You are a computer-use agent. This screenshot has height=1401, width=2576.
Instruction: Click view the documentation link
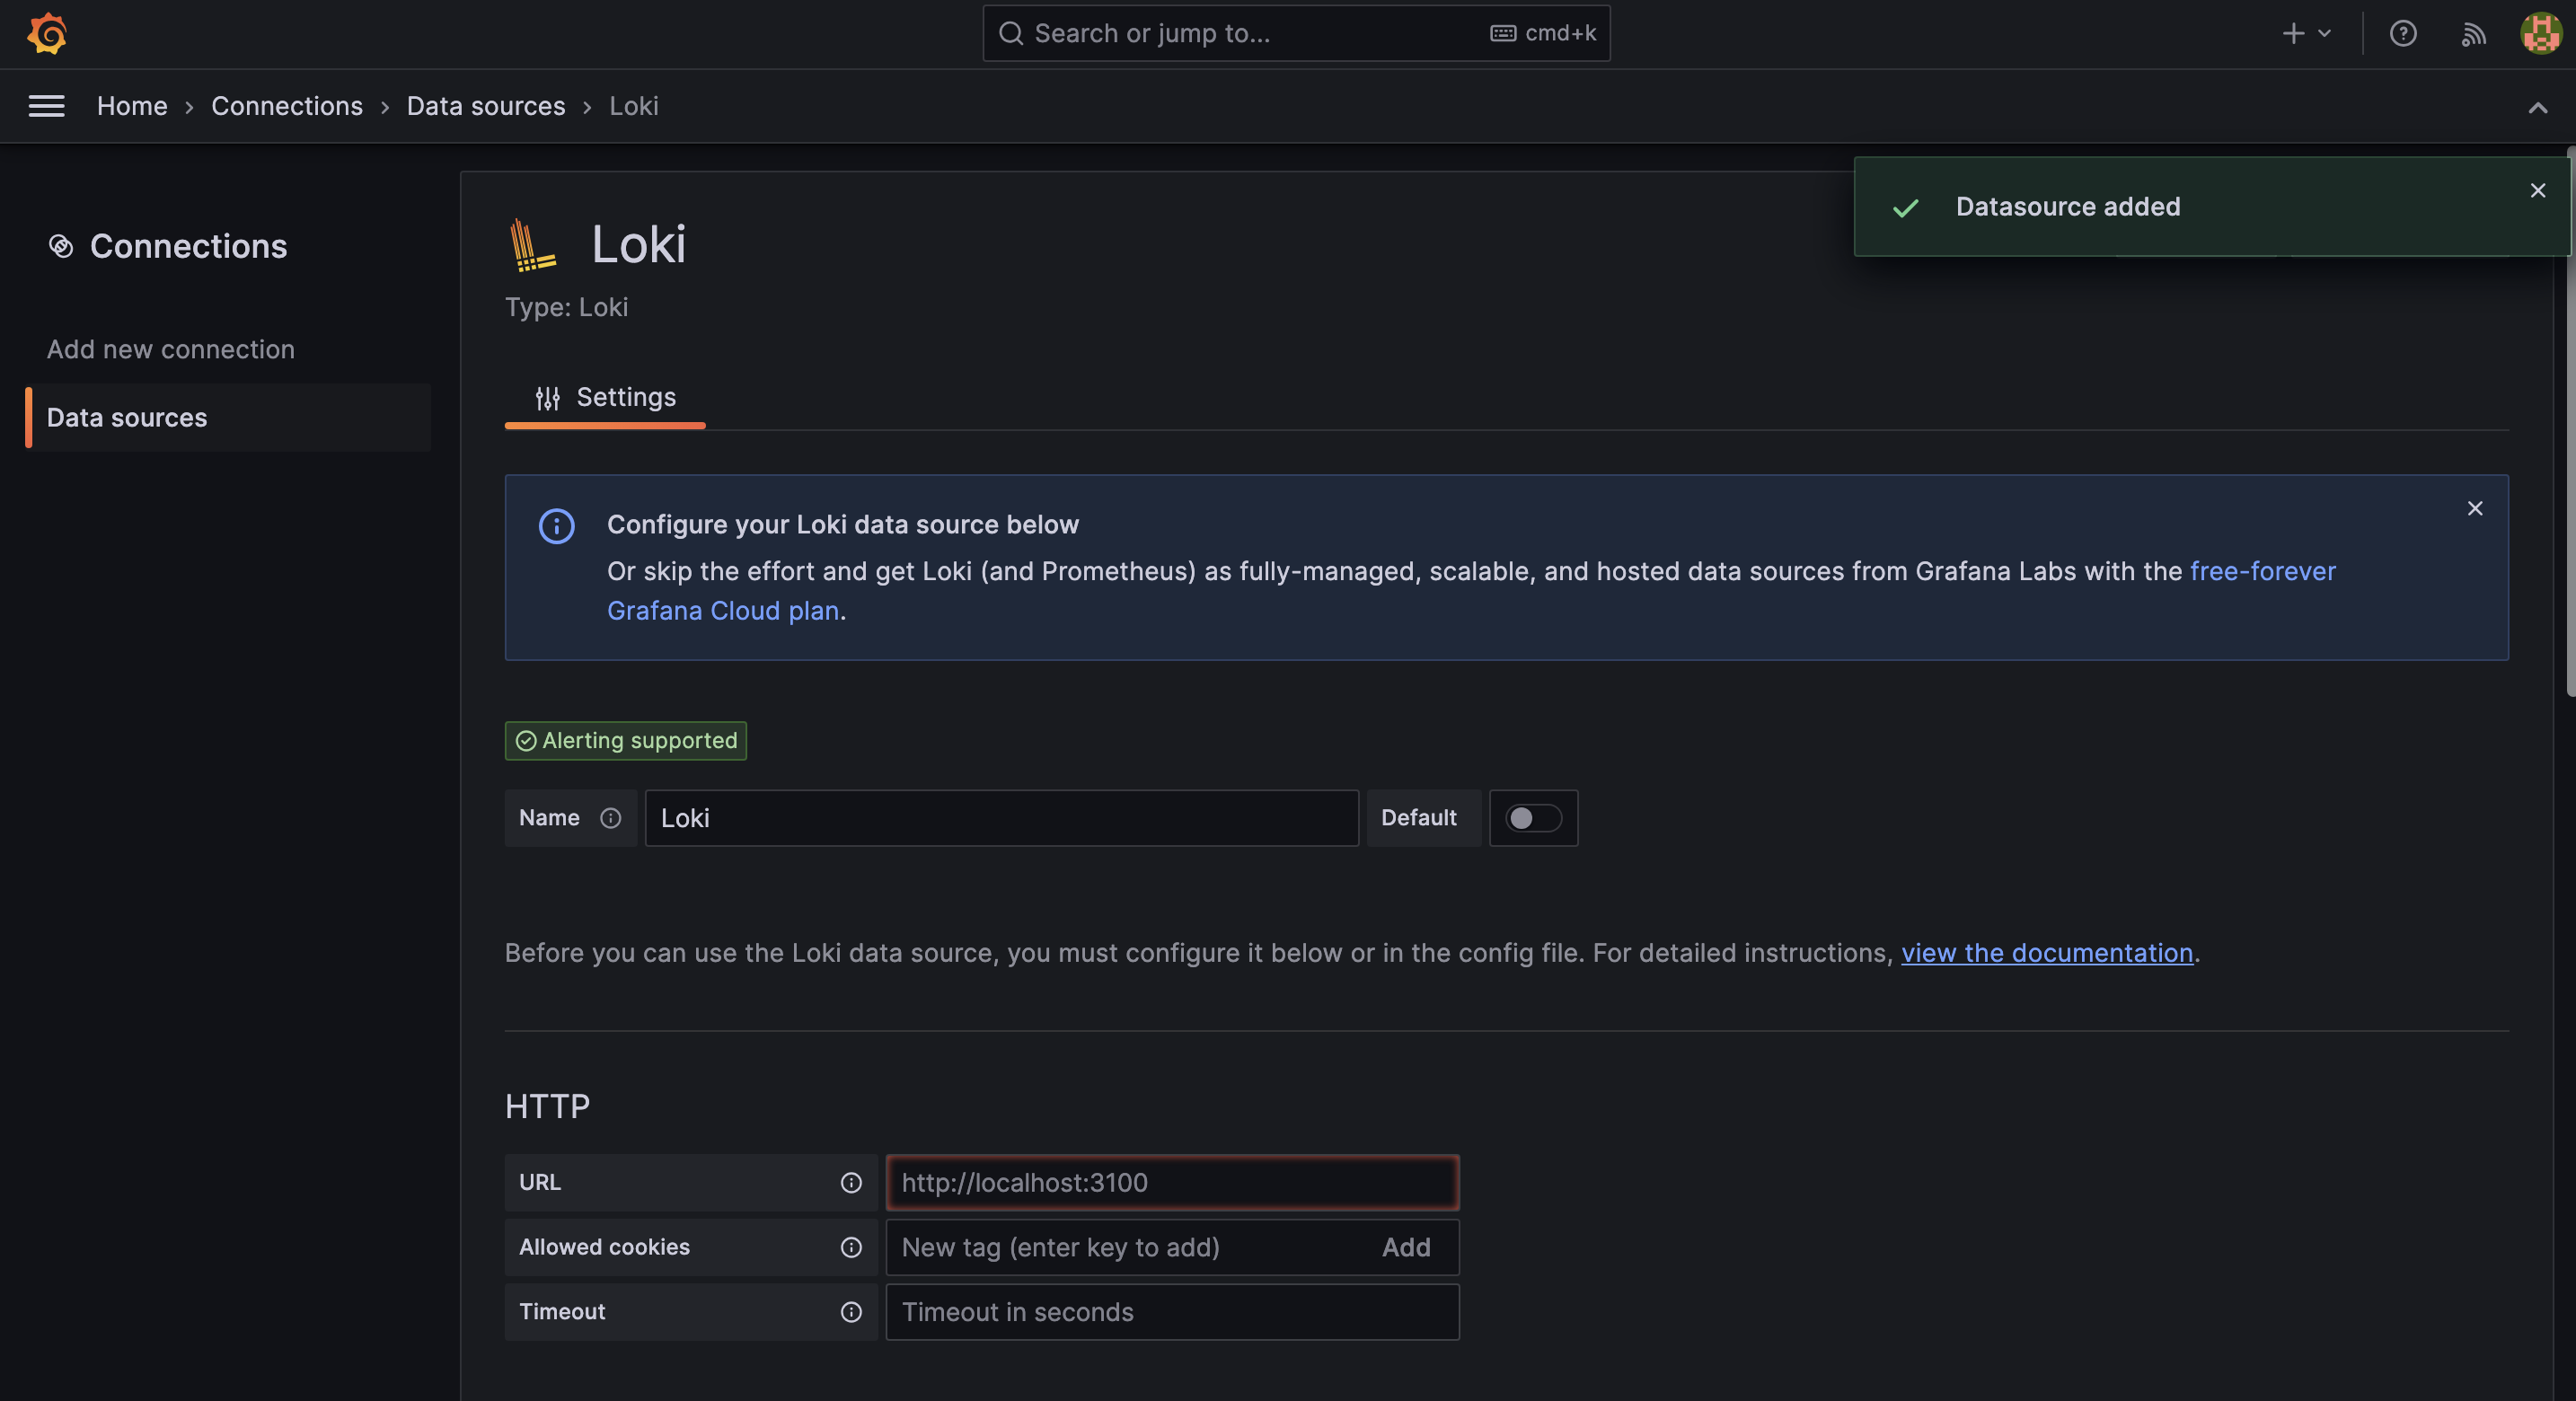tap(2046, 953)
